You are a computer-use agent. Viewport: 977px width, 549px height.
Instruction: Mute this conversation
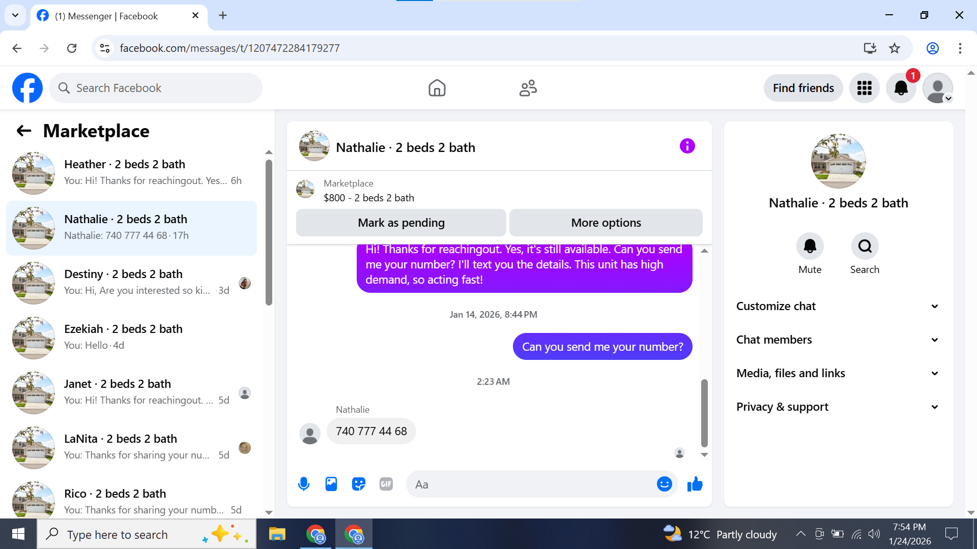pos(810,247)
